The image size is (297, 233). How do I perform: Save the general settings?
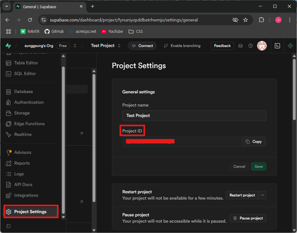[258, 166]
